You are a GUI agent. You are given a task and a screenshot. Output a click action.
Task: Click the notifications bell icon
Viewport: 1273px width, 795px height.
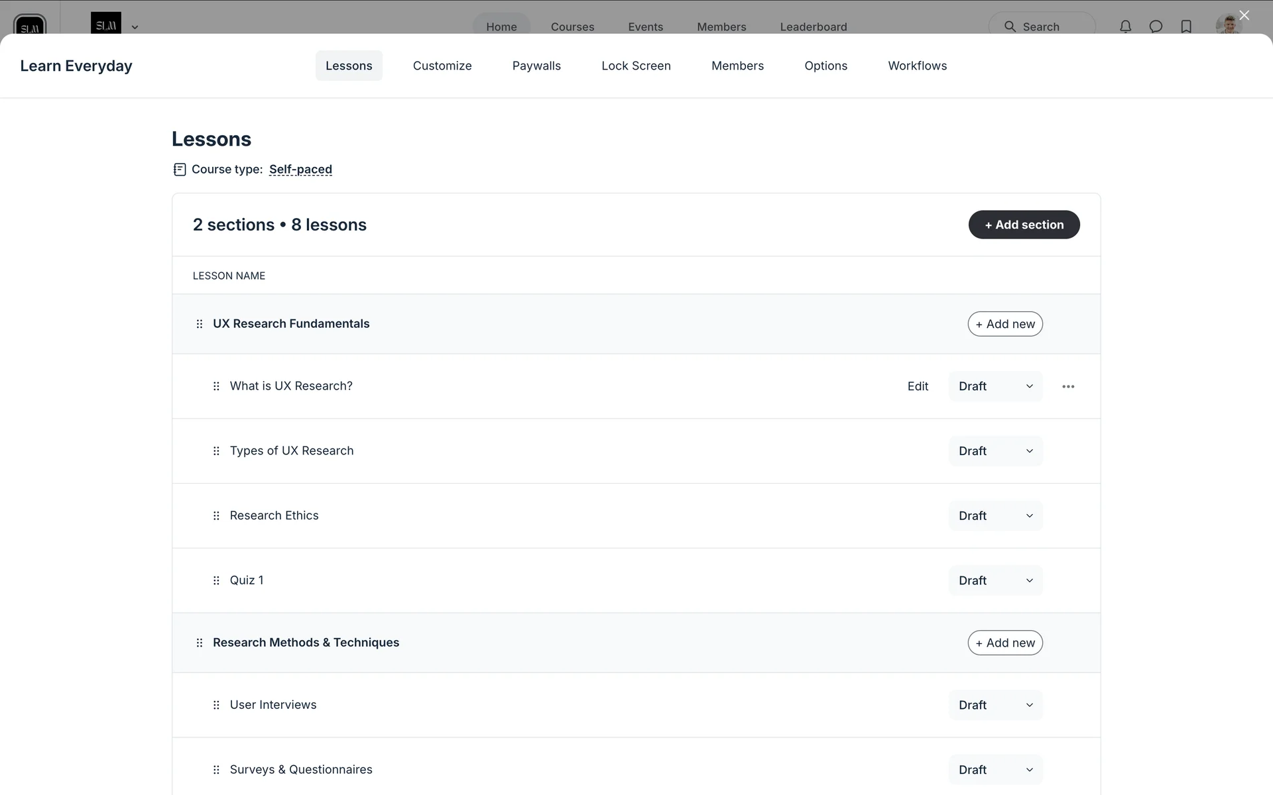pos(1125,26)
